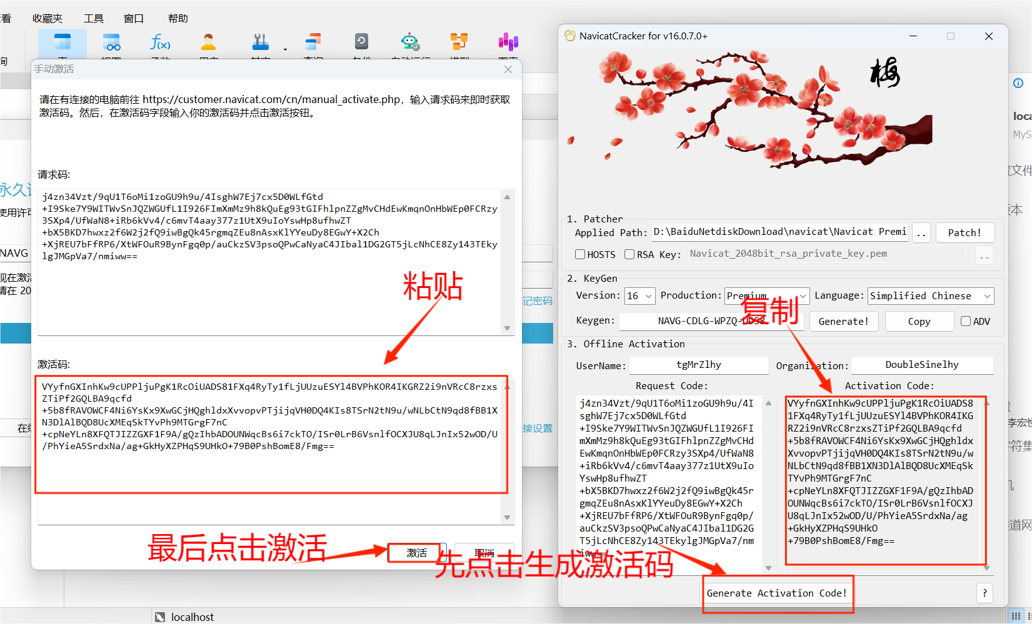Enable the ADV checkbox
Viewport: 1032px width, 624px height.
click(966, 321)
